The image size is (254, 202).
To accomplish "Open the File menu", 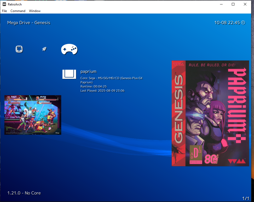I will (x=4, y=11).
